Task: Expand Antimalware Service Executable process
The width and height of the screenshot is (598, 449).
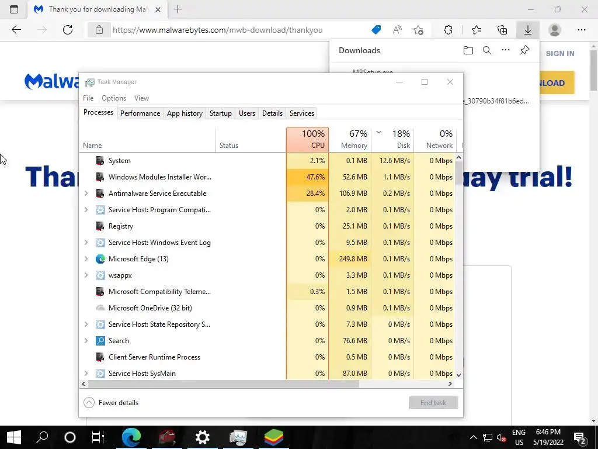Action: 86,193
